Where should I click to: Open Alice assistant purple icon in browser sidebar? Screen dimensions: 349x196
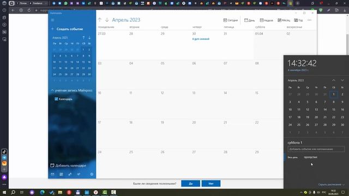point(4,177)
